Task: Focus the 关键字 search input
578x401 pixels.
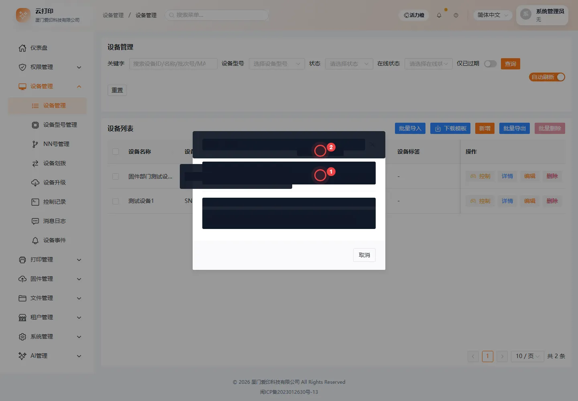Action: click(173, 64)
